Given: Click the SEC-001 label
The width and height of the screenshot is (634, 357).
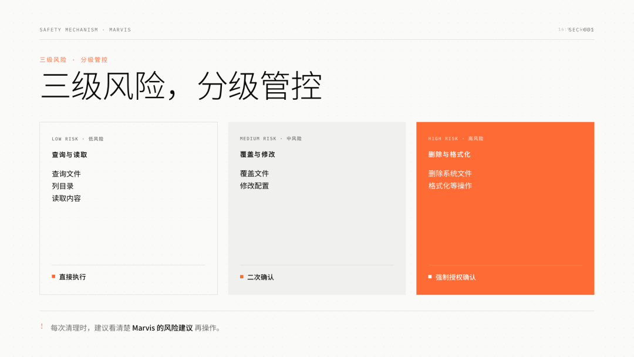Looking at the screenshot, I should pos(581,30).
